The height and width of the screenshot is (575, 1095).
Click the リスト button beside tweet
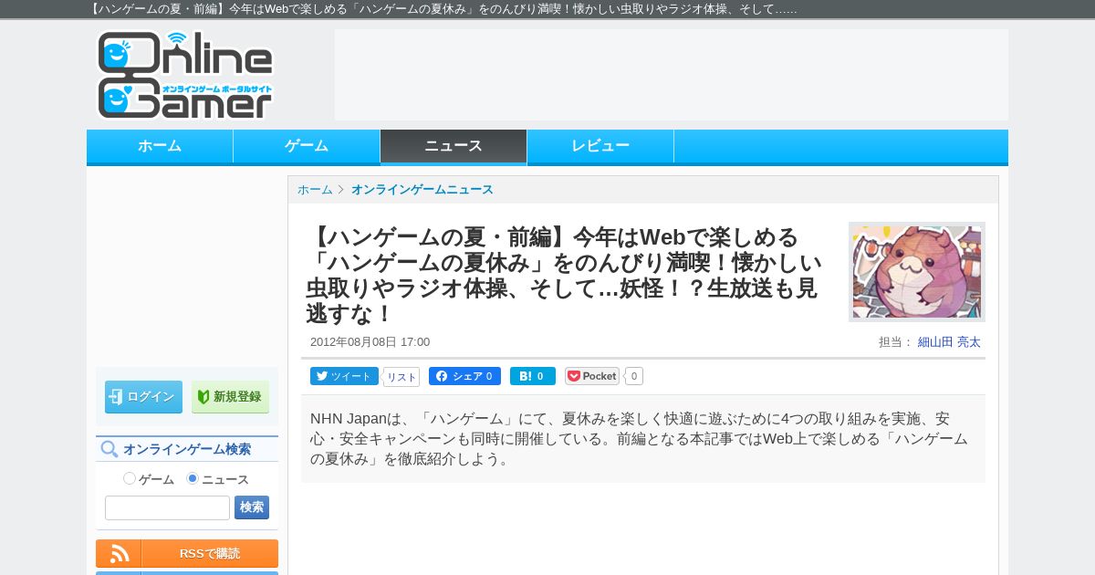[401, 377]
